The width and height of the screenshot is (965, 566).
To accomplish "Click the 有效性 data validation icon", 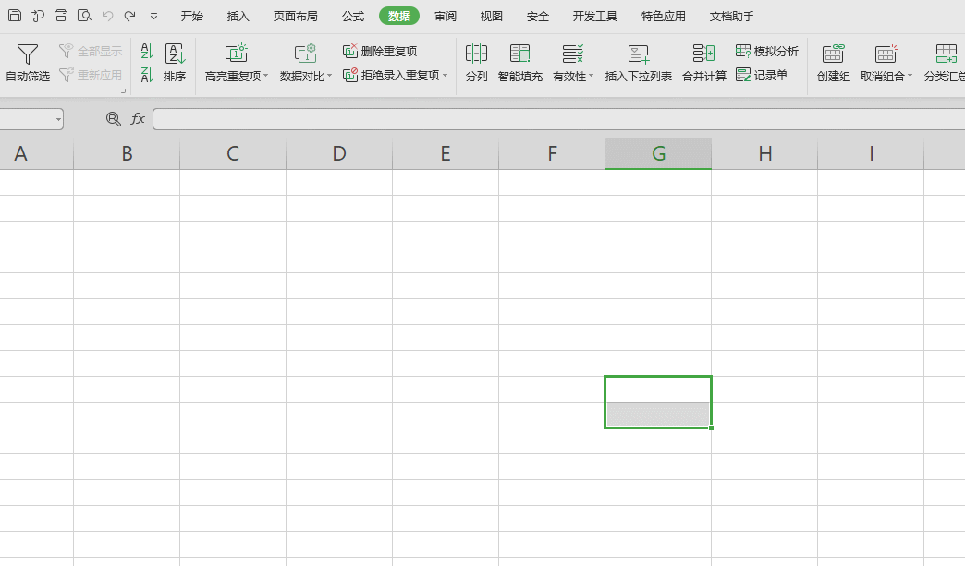I will click(572, 54).
